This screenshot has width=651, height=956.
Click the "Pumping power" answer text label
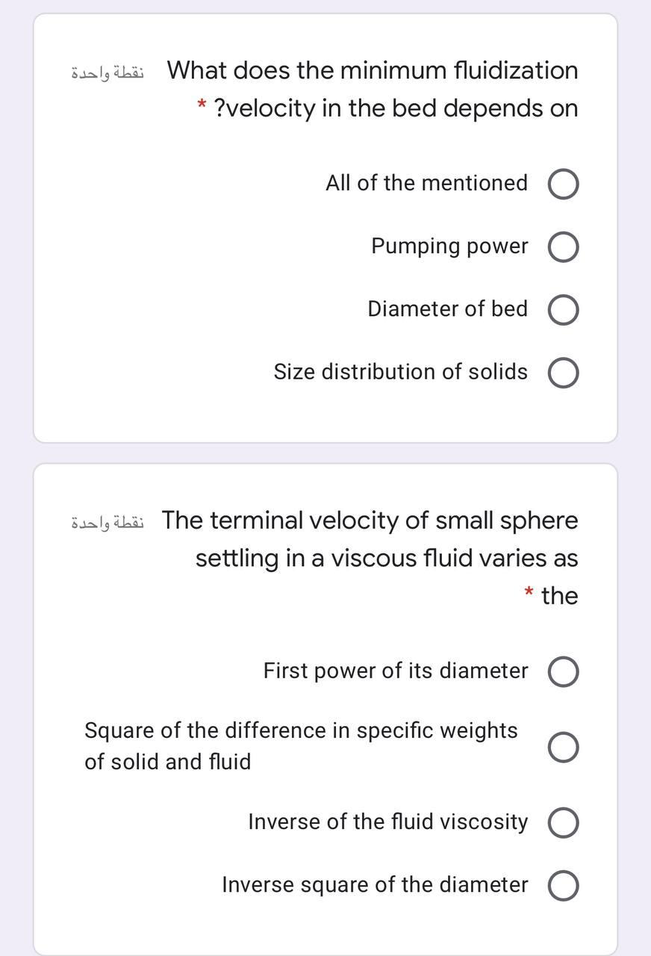(x=449, y=246)
